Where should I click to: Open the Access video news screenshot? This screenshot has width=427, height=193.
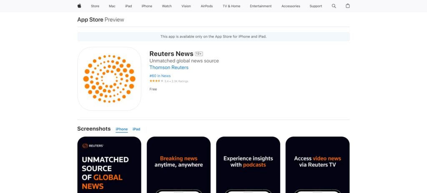click(317, 165)
